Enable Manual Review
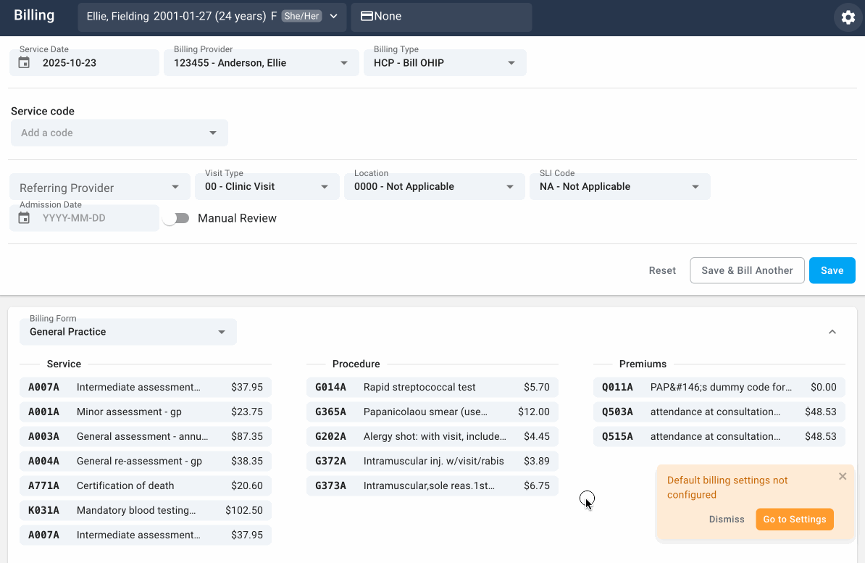The width and height of the screenshot is (865, 563). coord(176,217)
